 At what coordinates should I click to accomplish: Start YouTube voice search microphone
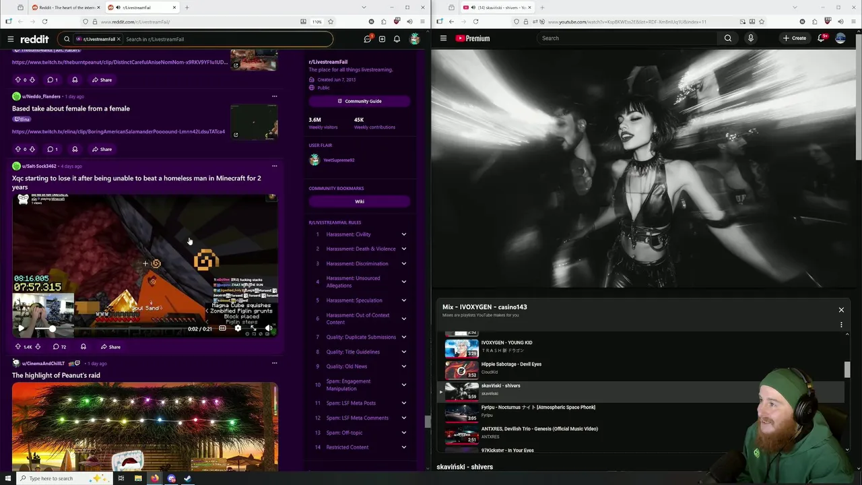[x=751, y=38]
